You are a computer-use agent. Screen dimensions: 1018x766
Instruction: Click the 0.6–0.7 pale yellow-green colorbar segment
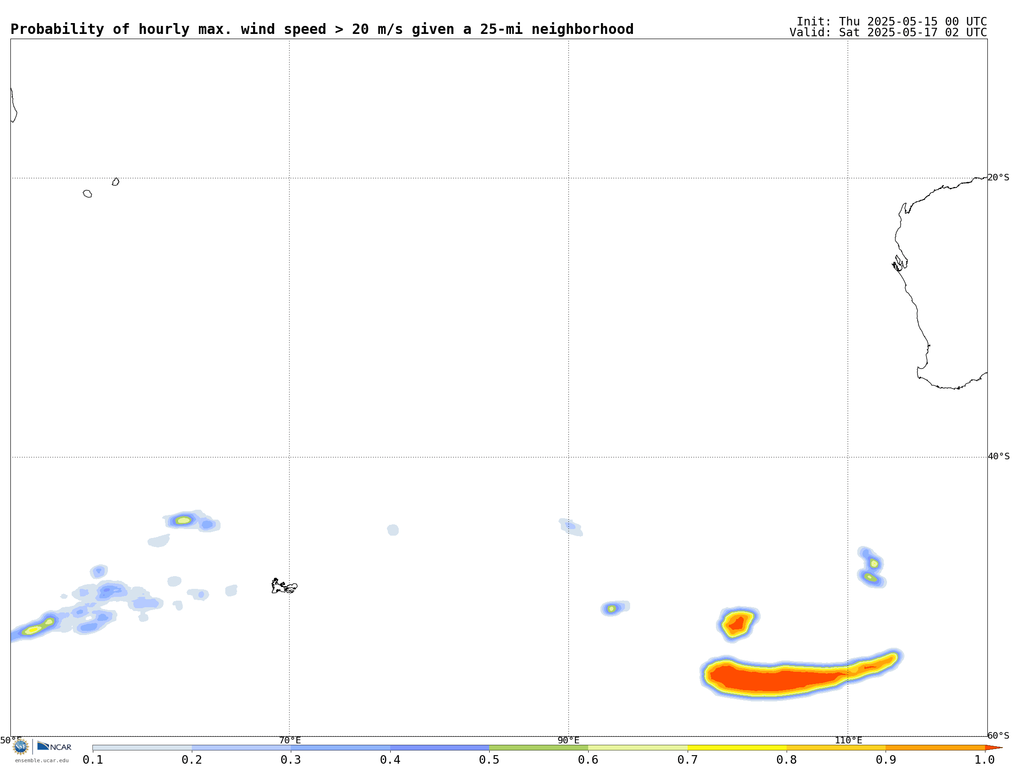pyautogui.click(x=638, y=748)
